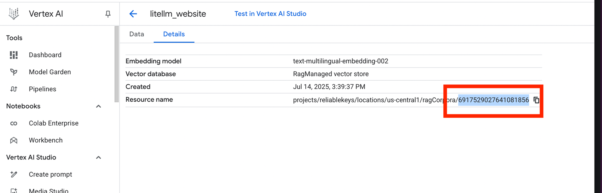Select the Pipelines icon

(14, 89)
